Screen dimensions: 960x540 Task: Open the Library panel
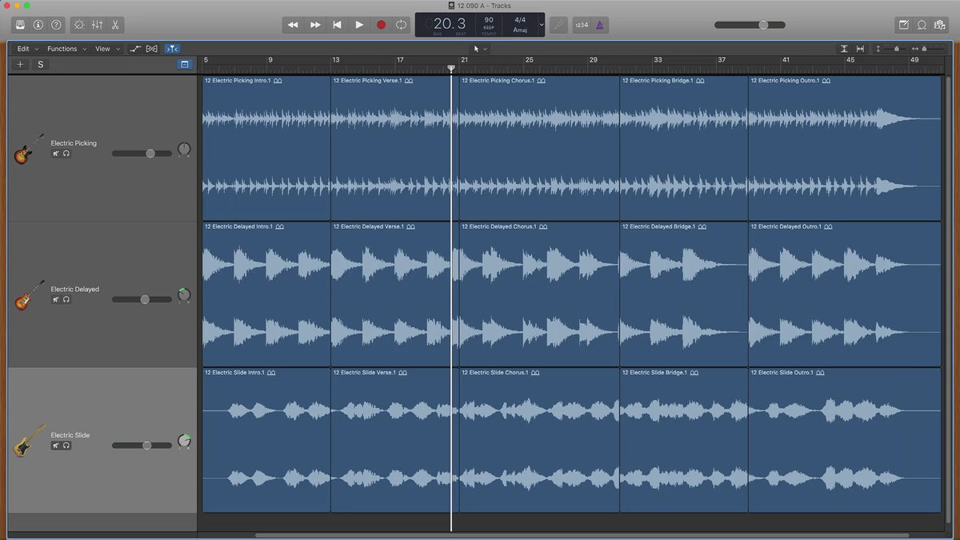pyautogui.click(x=20, y=25)
